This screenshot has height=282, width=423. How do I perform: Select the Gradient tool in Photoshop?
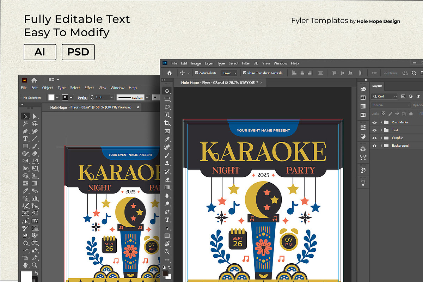coord(167,187)
